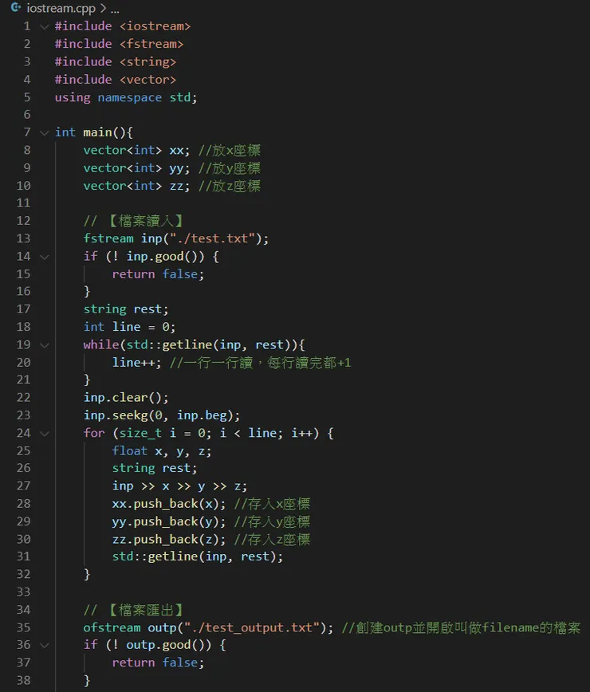Viewport: 590px width, 692px height.
Task: Click on "while(std::getline(inp, rest)){" line
Action: 195,344
